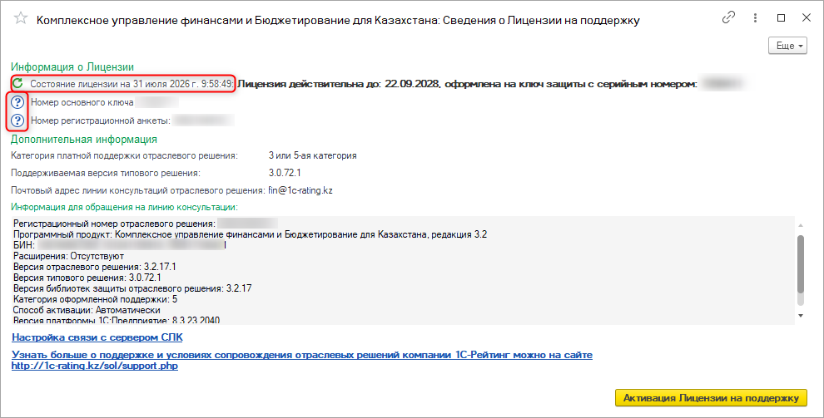The width and height of the screenshot is (824, 418).
Task: Click Активация Лицензии на поддержку button
Action: (x=711, y=398)
